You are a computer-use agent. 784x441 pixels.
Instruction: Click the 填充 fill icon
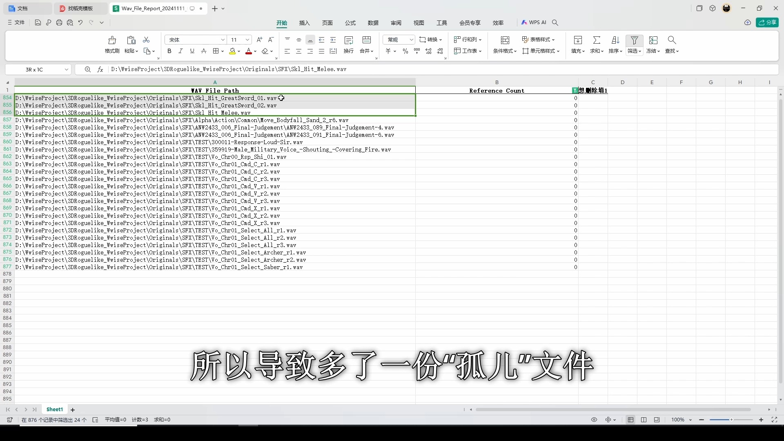click(x=578, y=40)
